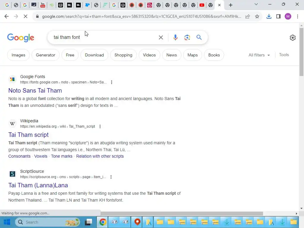
Task: Open a new browser tab
Action: coord(230,5)
